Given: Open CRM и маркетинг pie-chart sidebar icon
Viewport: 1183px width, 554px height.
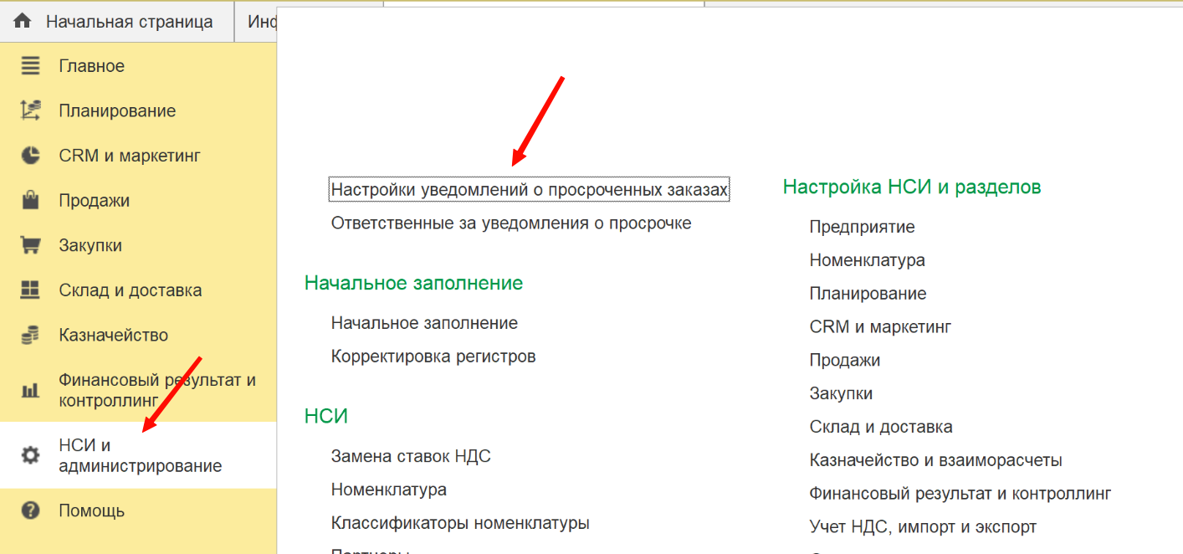Looking at the screenshot, I should pos(30,156).
